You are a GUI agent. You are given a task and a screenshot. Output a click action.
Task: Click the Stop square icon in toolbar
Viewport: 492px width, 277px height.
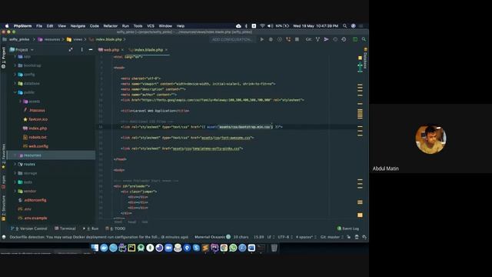(x=297, y=39)
